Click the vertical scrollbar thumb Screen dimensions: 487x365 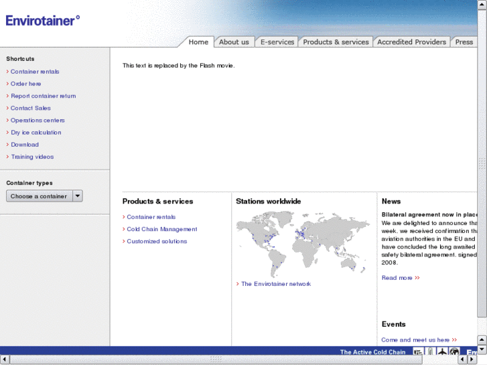(482, 163)
